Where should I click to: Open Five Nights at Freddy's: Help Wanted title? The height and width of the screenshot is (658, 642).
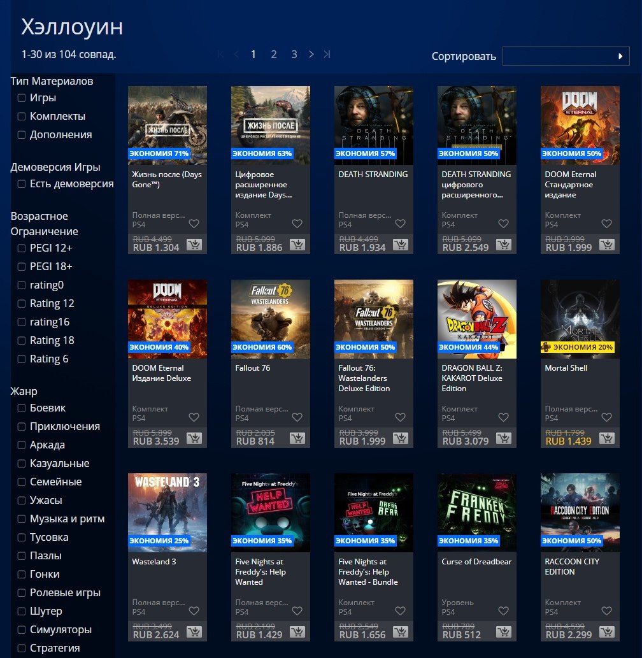260,571
